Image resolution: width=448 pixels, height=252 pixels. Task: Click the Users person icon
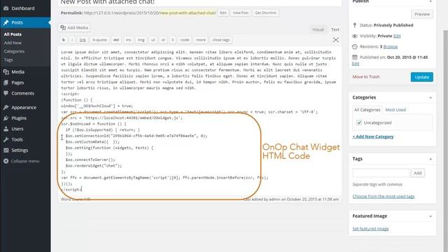(6, 129)
